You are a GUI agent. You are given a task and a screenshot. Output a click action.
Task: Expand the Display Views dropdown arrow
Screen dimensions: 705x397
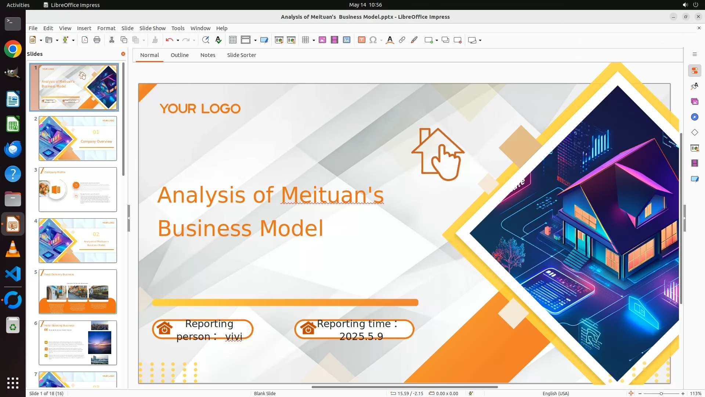255,40
